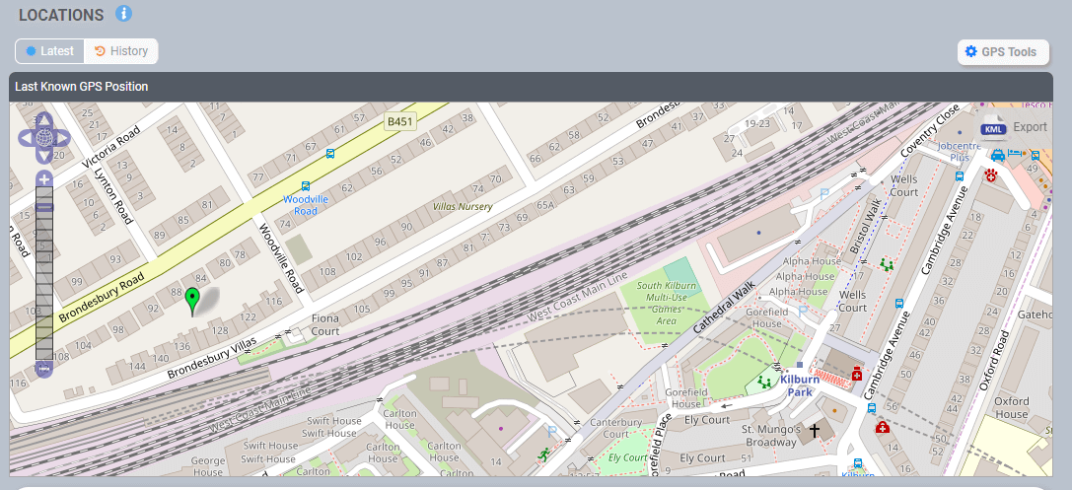Click the veterinary paw icon on map
This screenshot has height=490, width=1072.
click(x=991, y=175)
